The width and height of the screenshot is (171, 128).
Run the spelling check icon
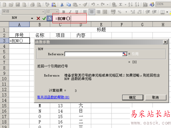point(47,4)
